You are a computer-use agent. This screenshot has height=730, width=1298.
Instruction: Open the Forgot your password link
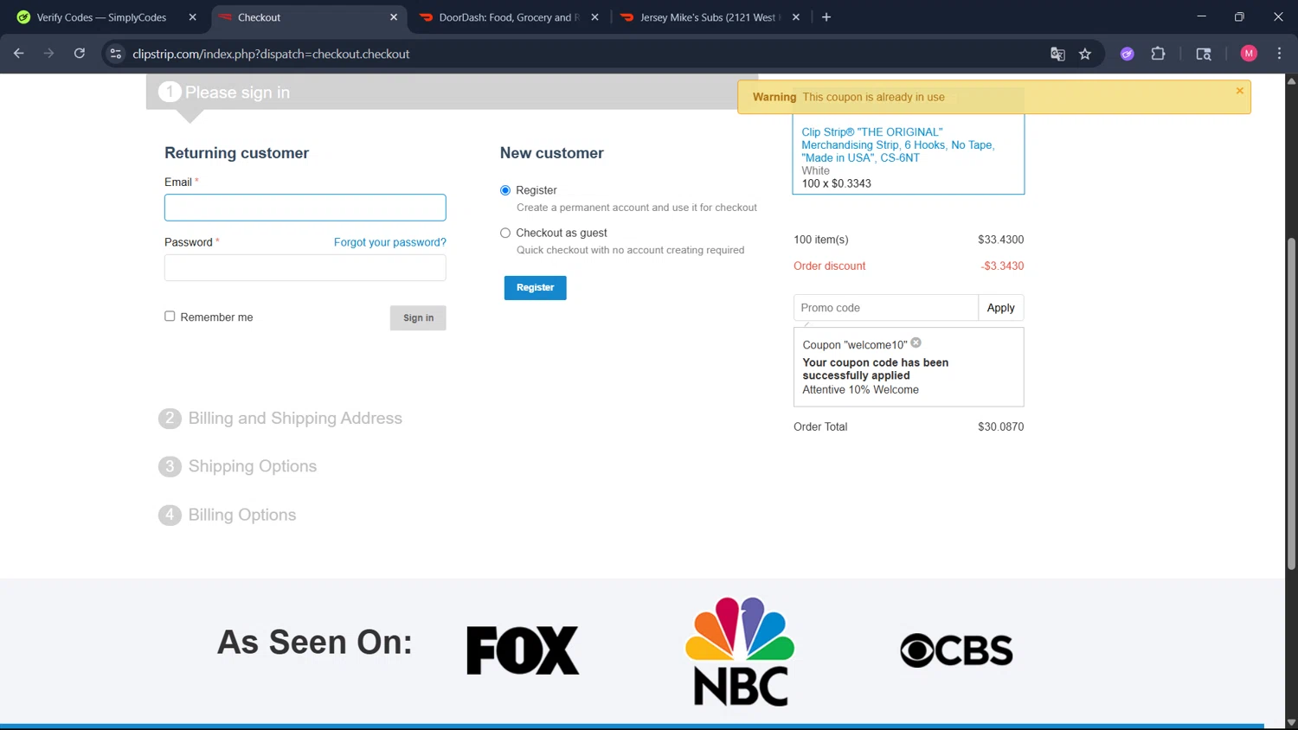click(390, 242)
